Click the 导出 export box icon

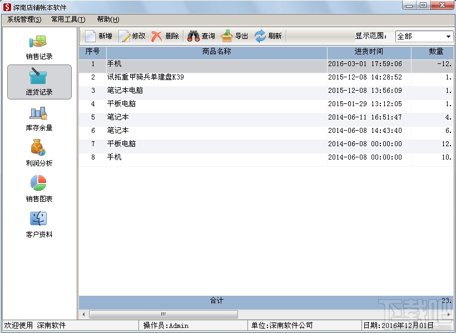click(x=227, y=36)
